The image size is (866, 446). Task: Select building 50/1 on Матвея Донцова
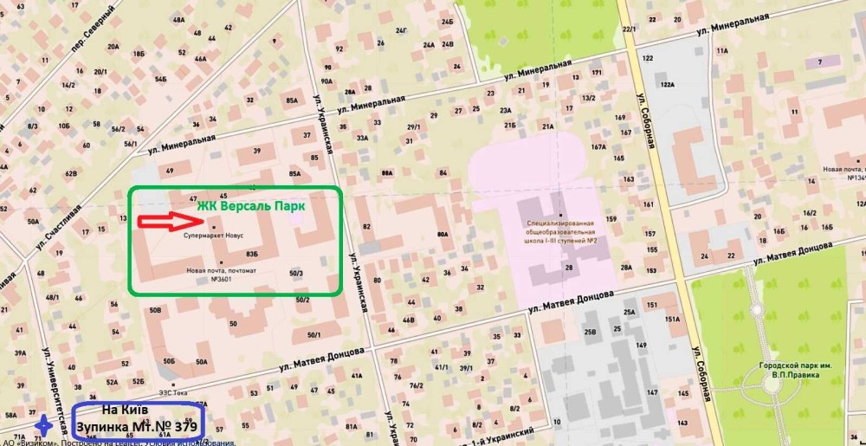pos(314,334)
